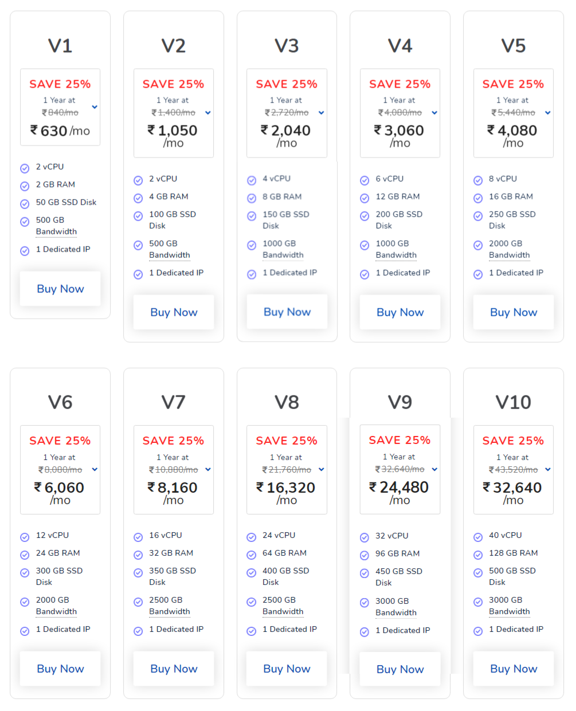Image resolution: width=576 pixels, height=711 pixels.
Task: Buy the V1 plan now
Action: 60,289
